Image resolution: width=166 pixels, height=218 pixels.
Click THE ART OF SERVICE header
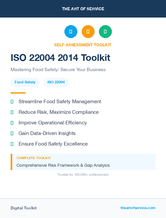coord(83,9)
